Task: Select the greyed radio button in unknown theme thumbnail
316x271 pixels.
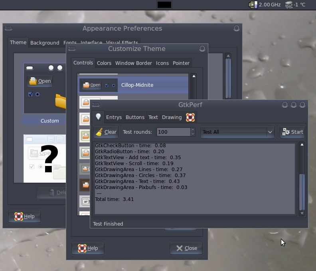Action: click(x=41, y=167)
